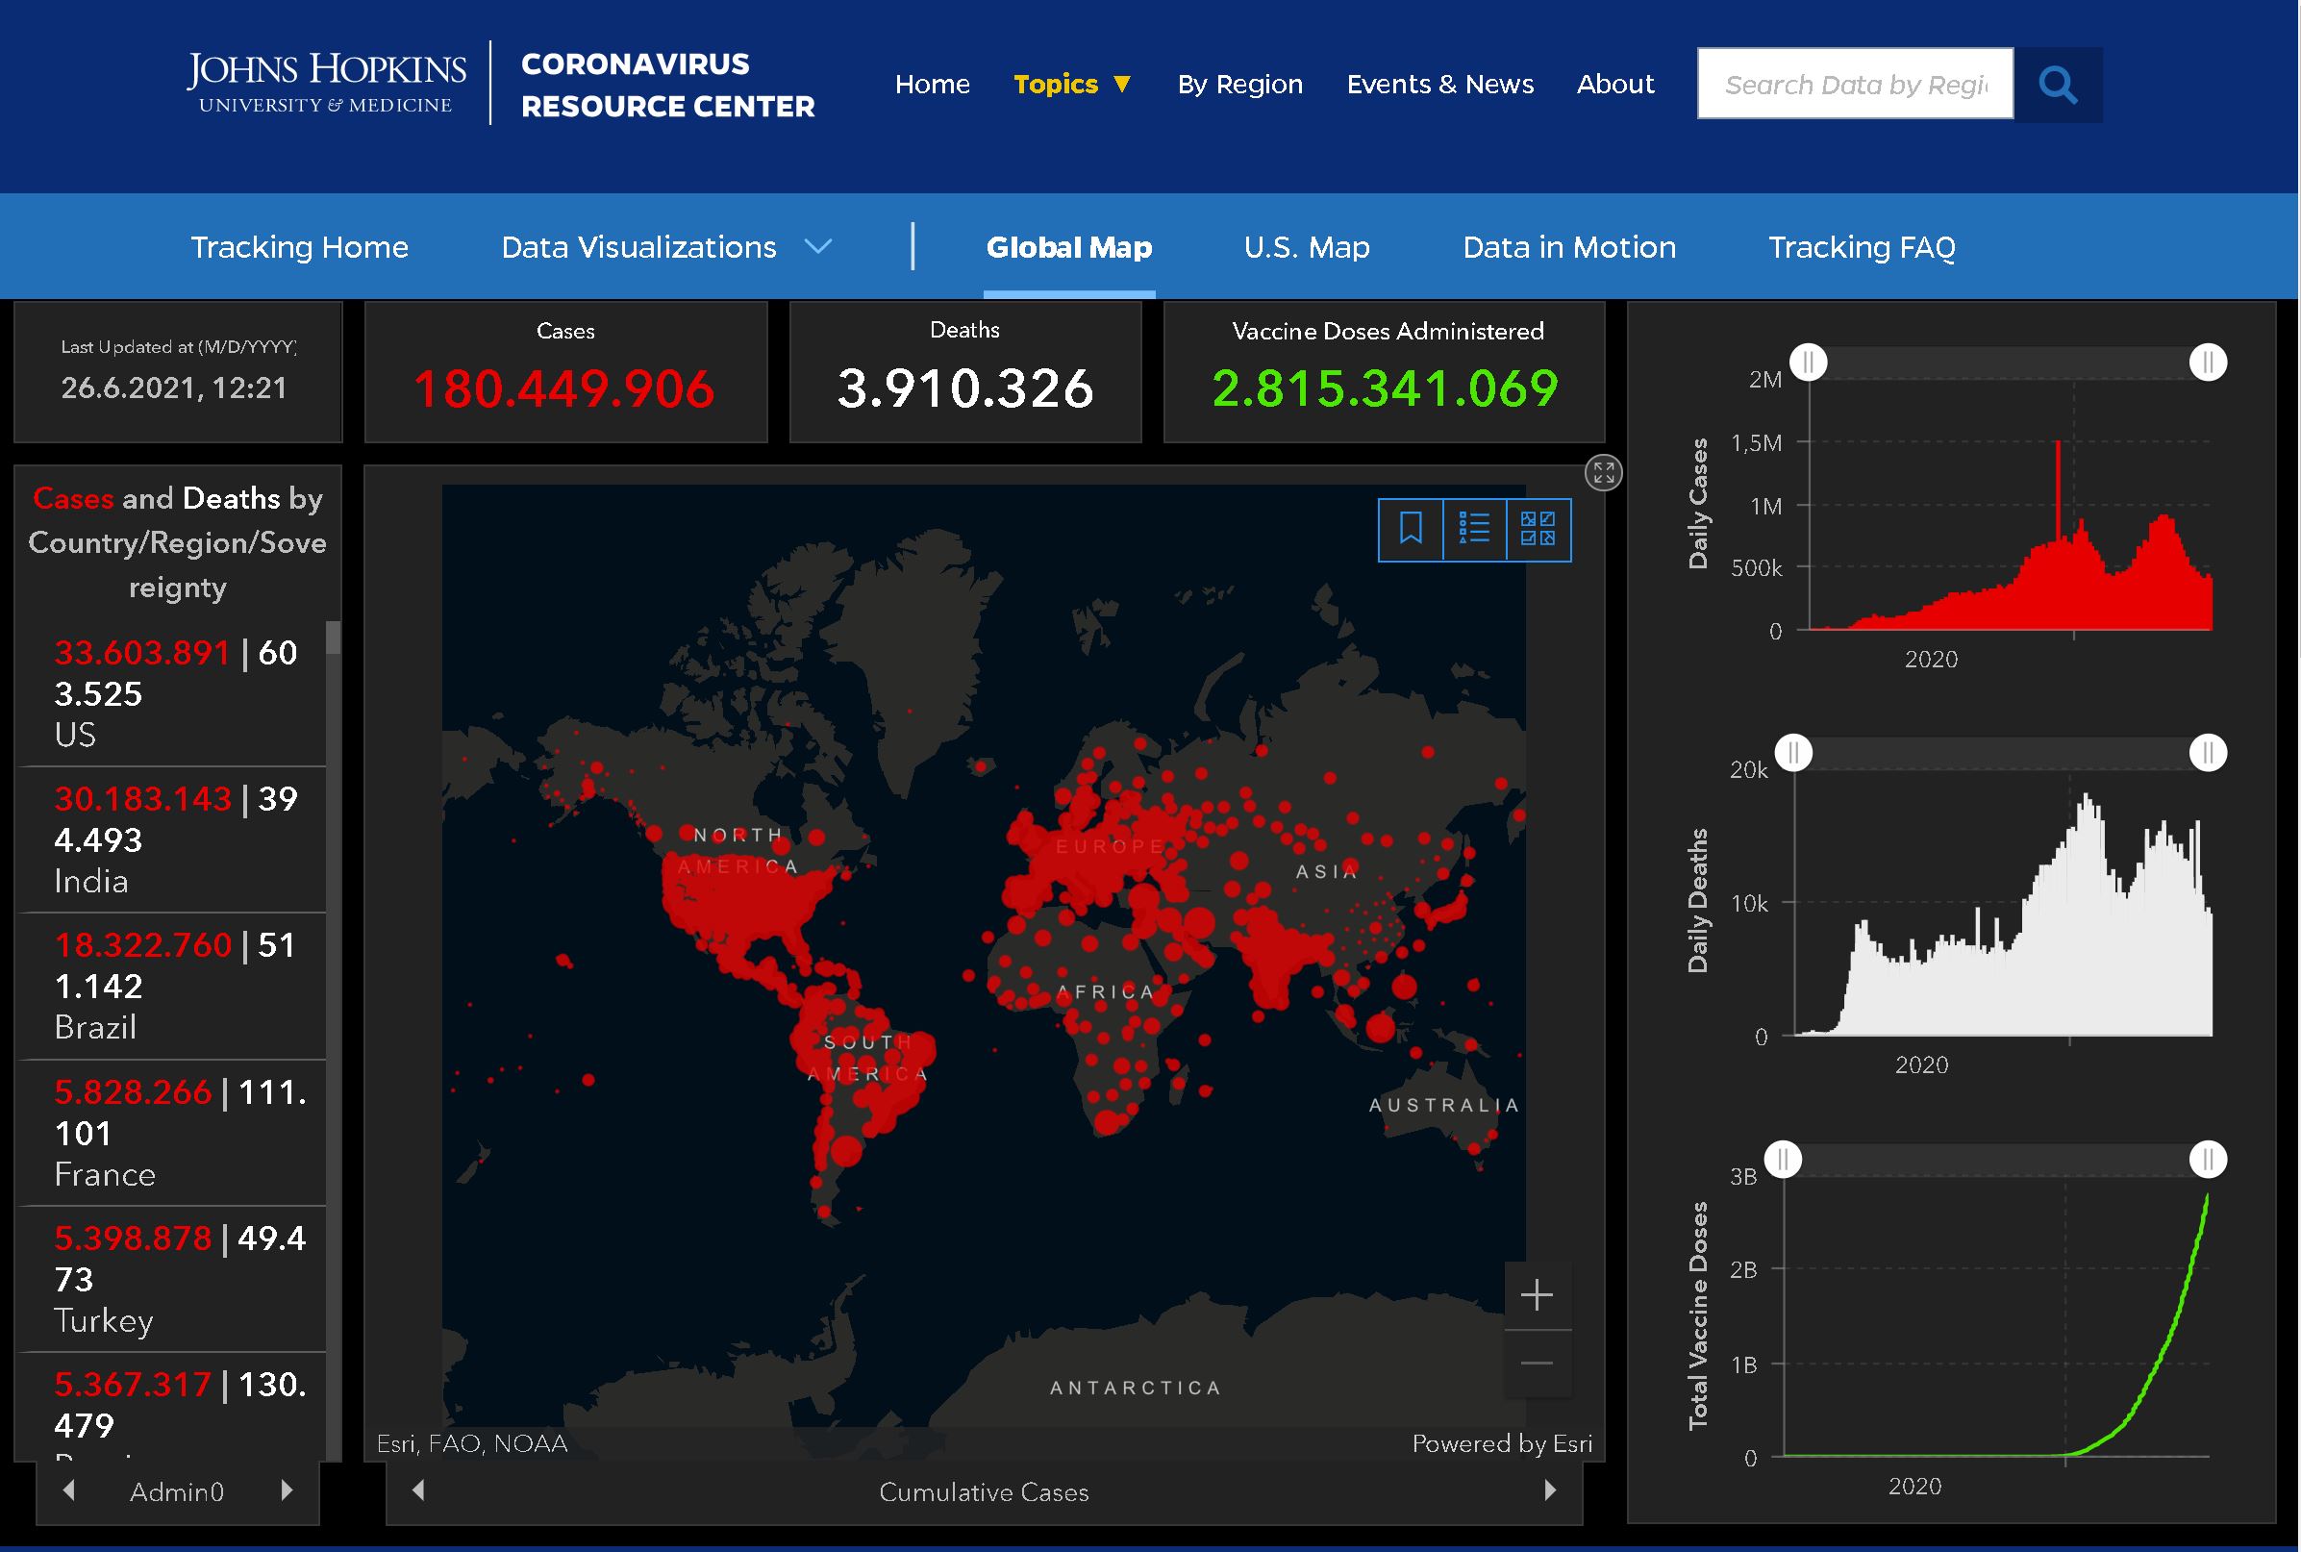Open the Data in Motion tab

click(x=1568, y=246)
